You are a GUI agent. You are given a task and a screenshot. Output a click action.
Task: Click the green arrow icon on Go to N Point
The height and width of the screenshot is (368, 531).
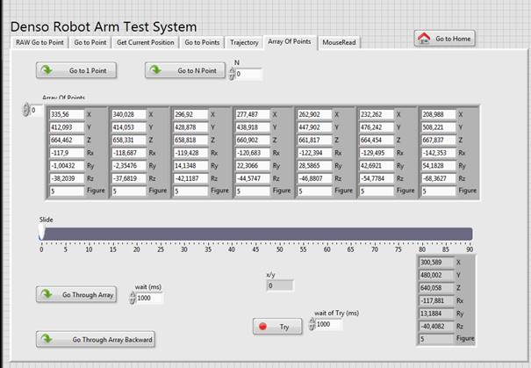point(155,70)
